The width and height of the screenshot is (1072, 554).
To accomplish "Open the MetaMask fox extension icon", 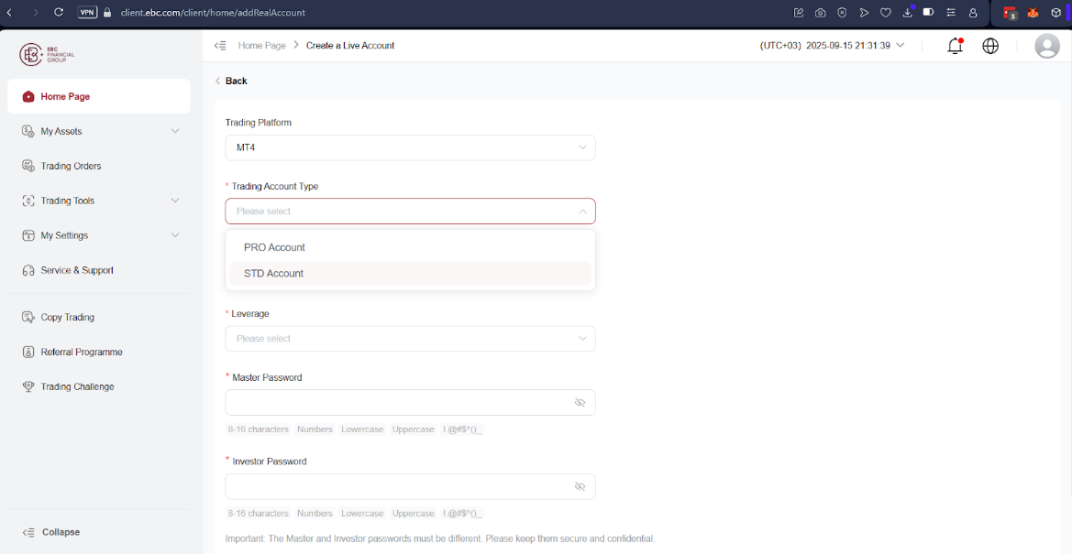I will tap(1033, 12).
